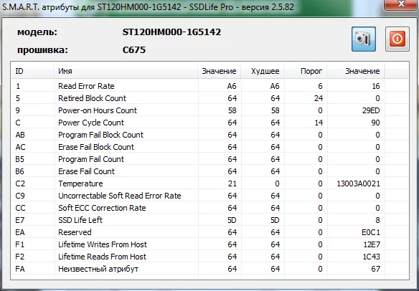Select the SSD Life Left row
Screen dimensions: 419x291
[209, 220]
